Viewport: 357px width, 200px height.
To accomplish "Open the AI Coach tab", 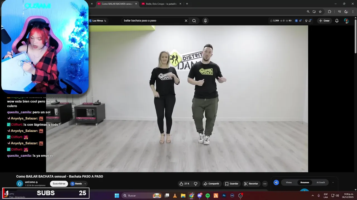I will tap(320, 182).
